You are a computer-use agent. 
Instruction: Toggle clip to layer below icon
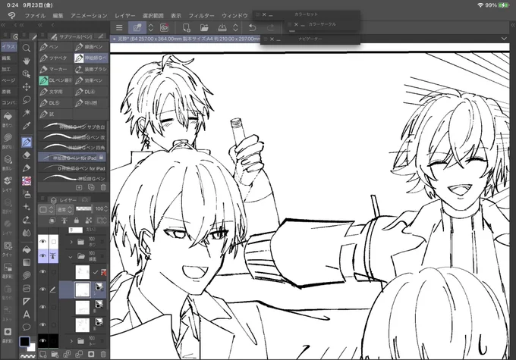pyautogui.click(x=52, y=221)
